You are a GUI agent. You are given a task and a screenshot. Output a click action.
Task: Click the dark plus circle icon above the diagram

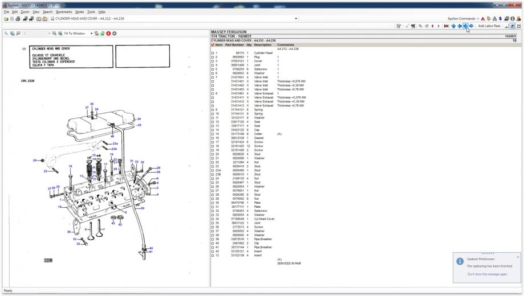[x=115, y=34]
